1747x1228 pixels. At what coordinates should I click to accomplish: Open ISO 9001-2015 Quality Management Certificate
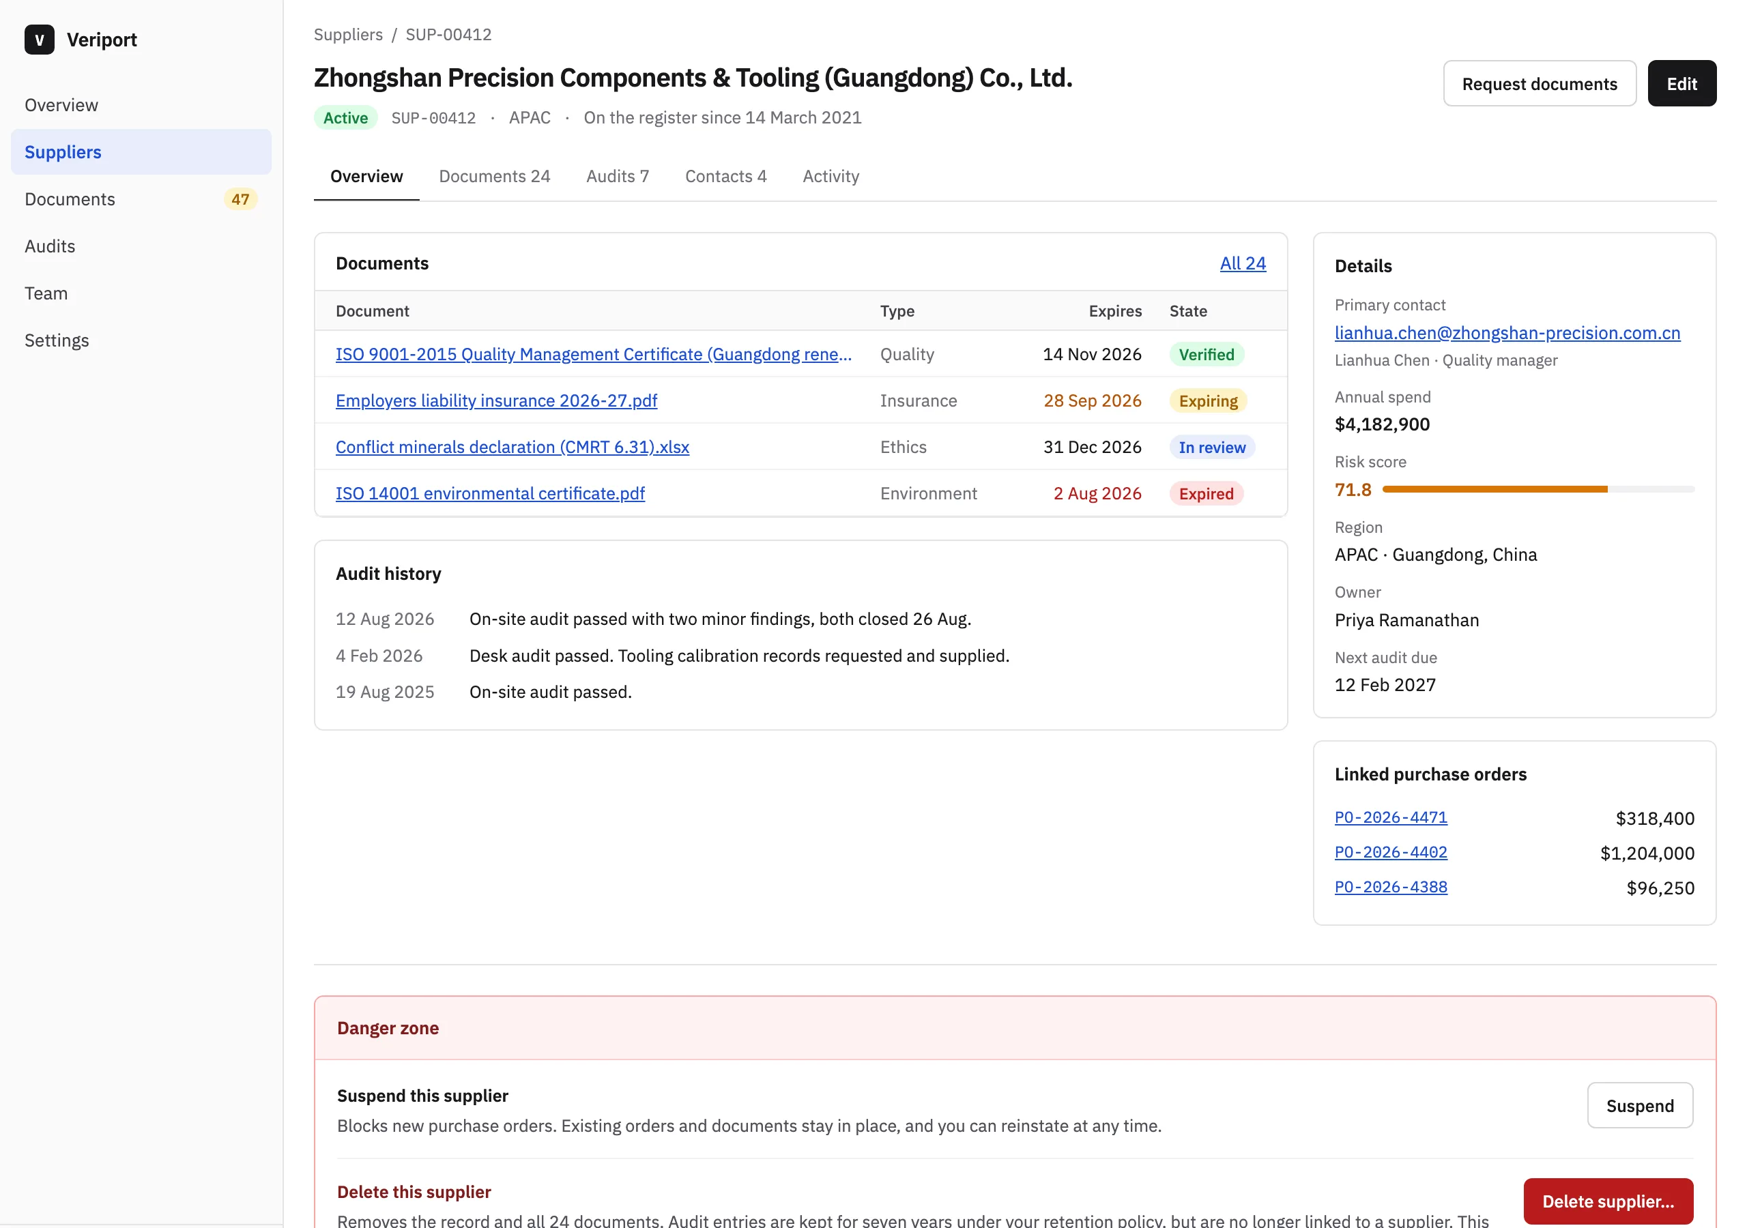coord(594,355)
